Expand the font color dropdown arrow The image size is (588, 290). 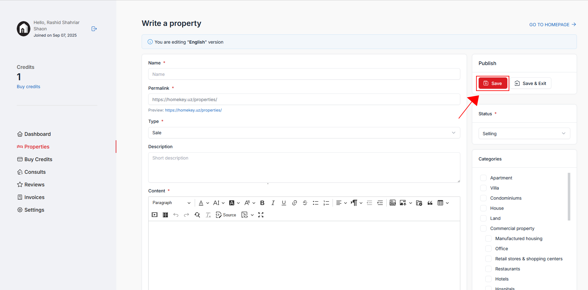[208, 203]
